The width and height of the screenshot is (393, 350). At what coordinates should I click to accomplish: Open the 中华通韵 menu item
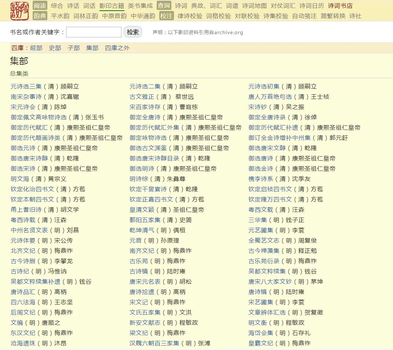click(x=143, y=16)
